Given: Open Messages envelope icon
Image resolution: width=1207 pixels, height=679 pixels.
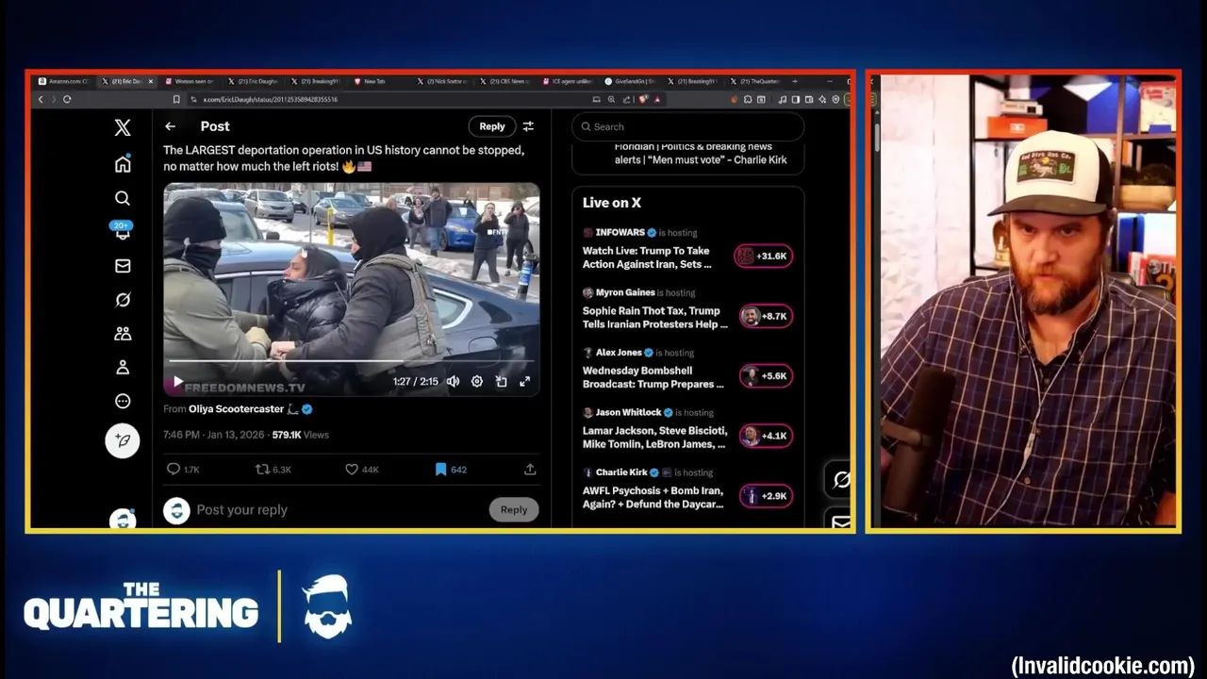Looking at the screenshot, I should click(x=123, y=266).
